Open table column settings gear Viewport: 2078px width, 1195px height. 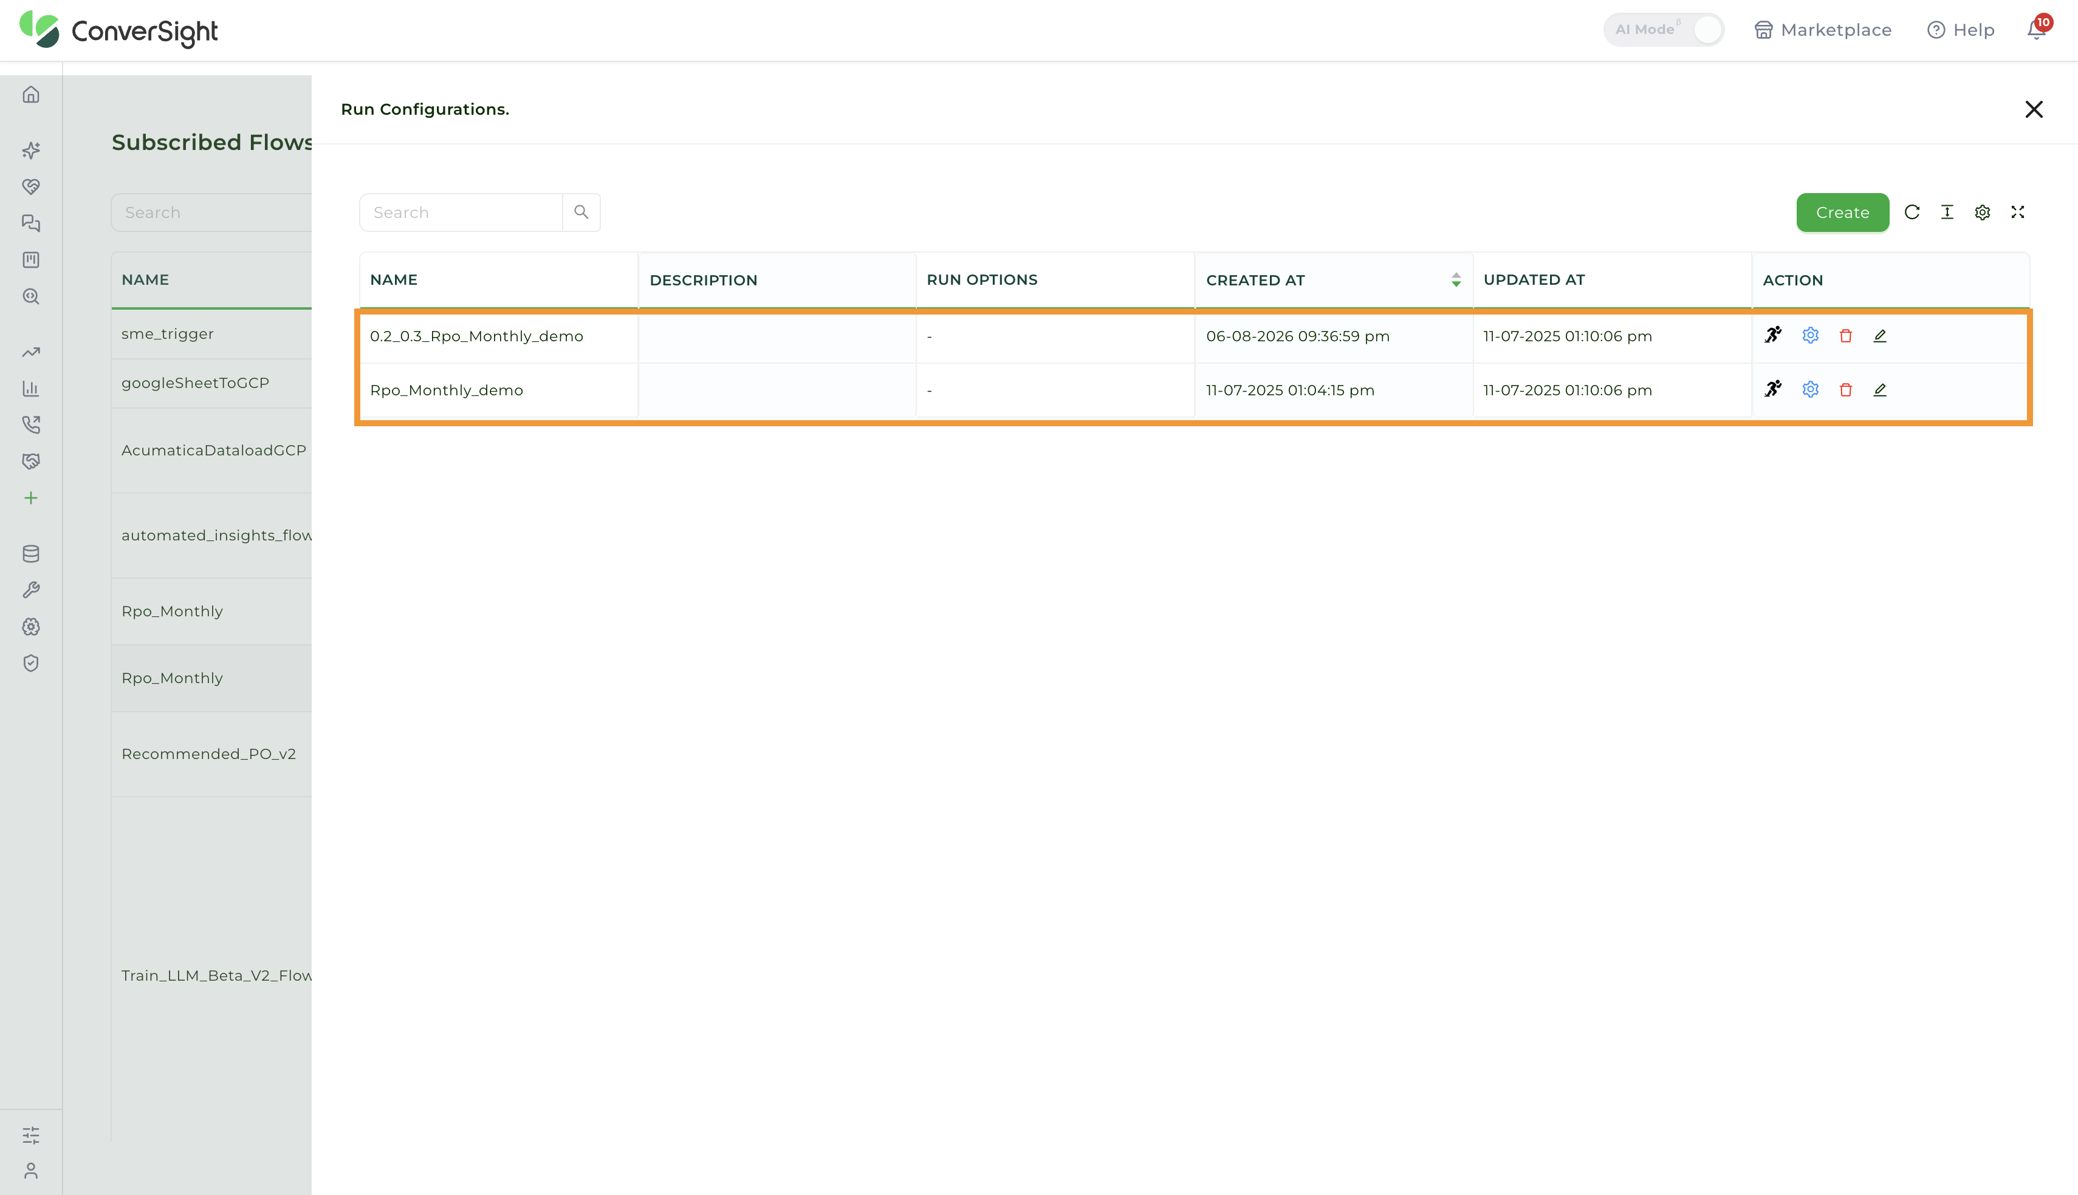click(1983, 213)
